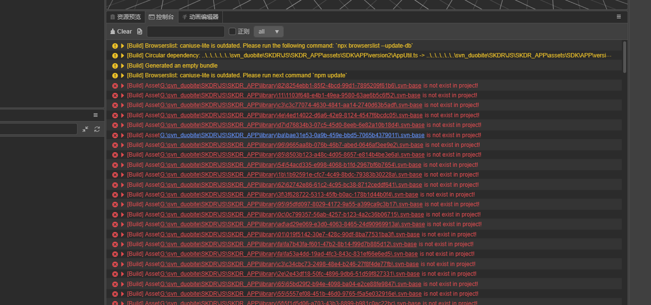651x305 pixels.
Task: Toggle the 正则 regex checkbox
Action: (x=232, y=32)
